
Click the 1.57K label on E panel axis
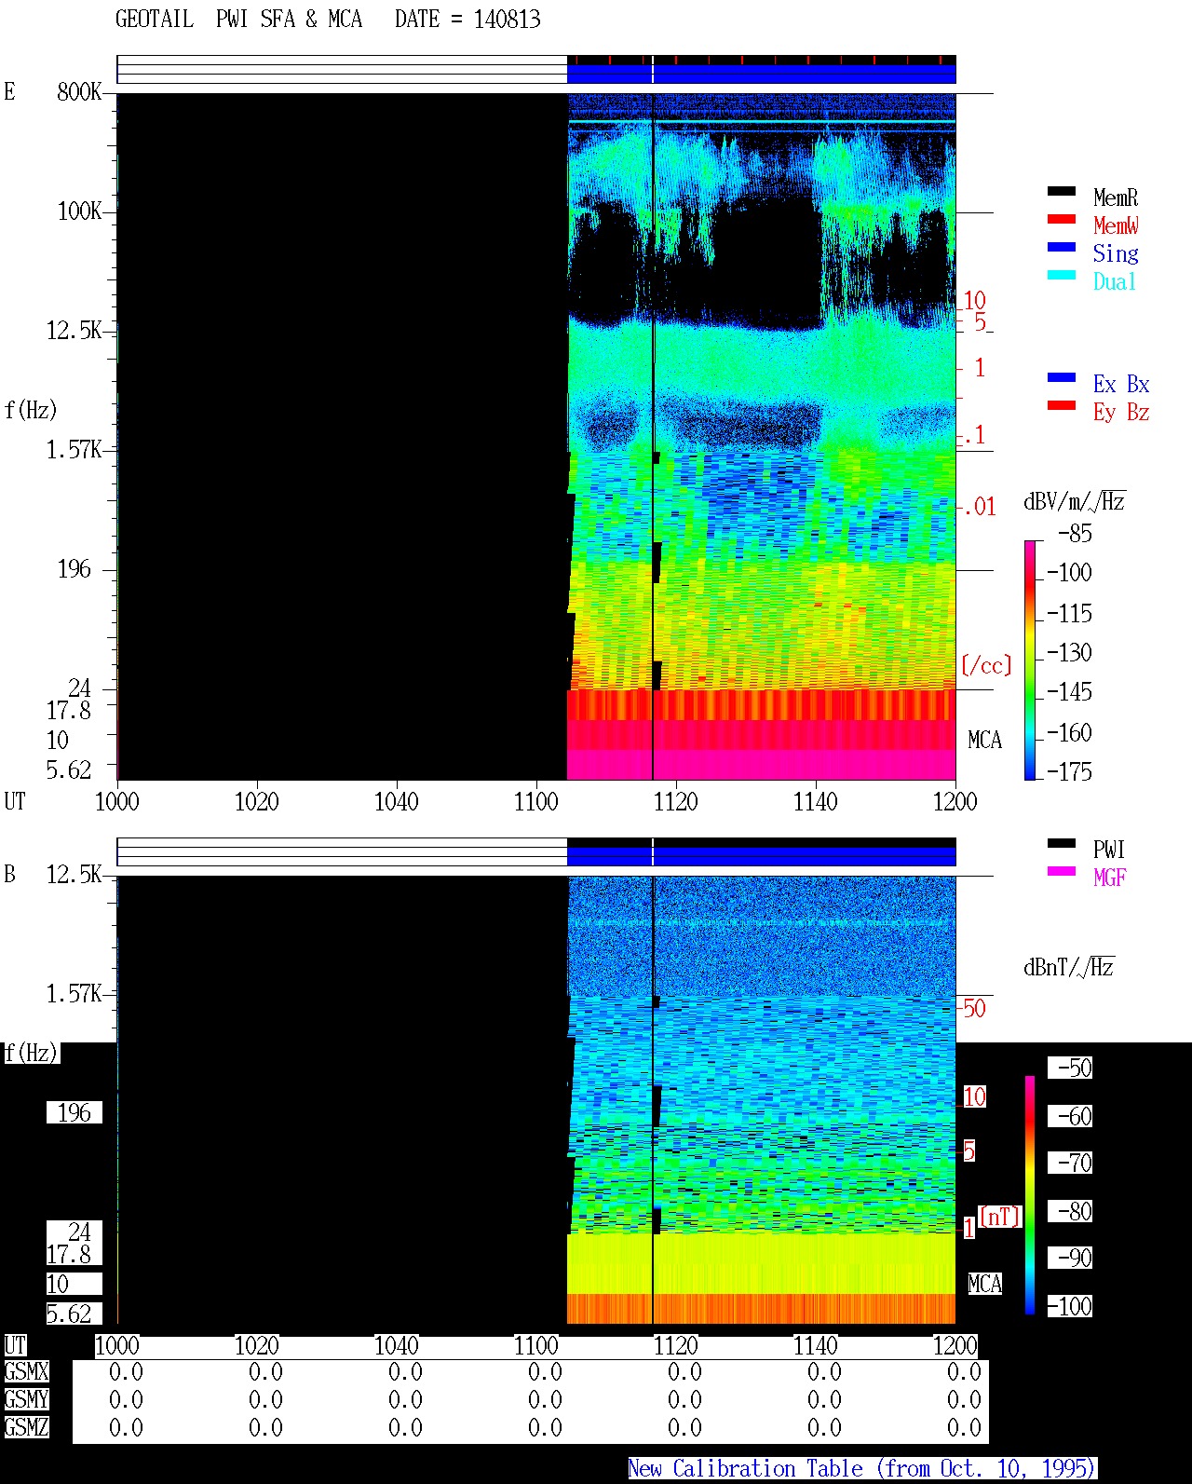point(74,449)
